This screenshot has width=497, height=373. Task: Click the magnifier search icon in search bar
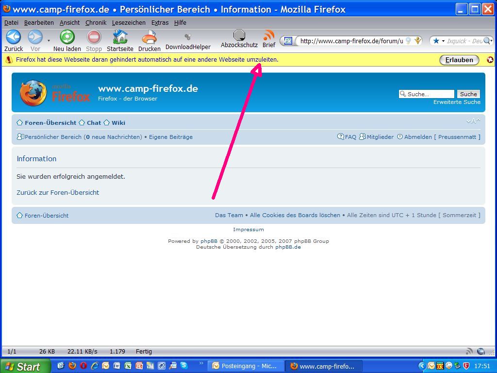click(x=487, y=41)
